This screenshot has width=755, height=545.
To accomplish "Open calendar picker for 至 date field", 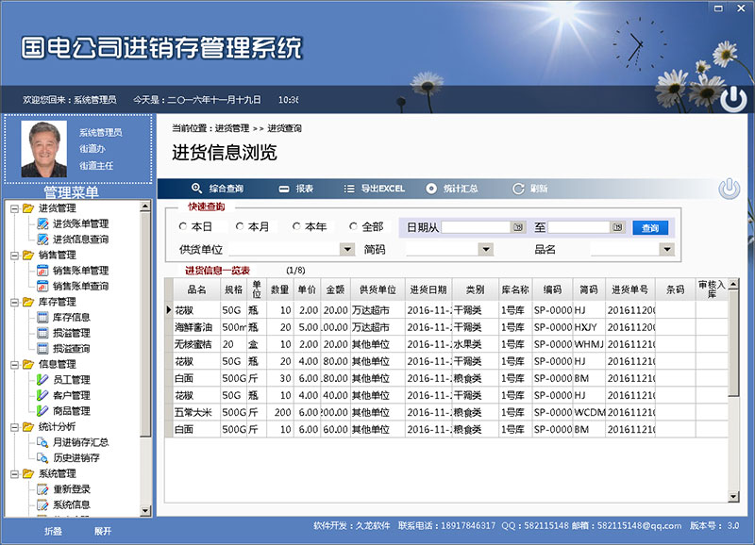I will pos(618,227).
